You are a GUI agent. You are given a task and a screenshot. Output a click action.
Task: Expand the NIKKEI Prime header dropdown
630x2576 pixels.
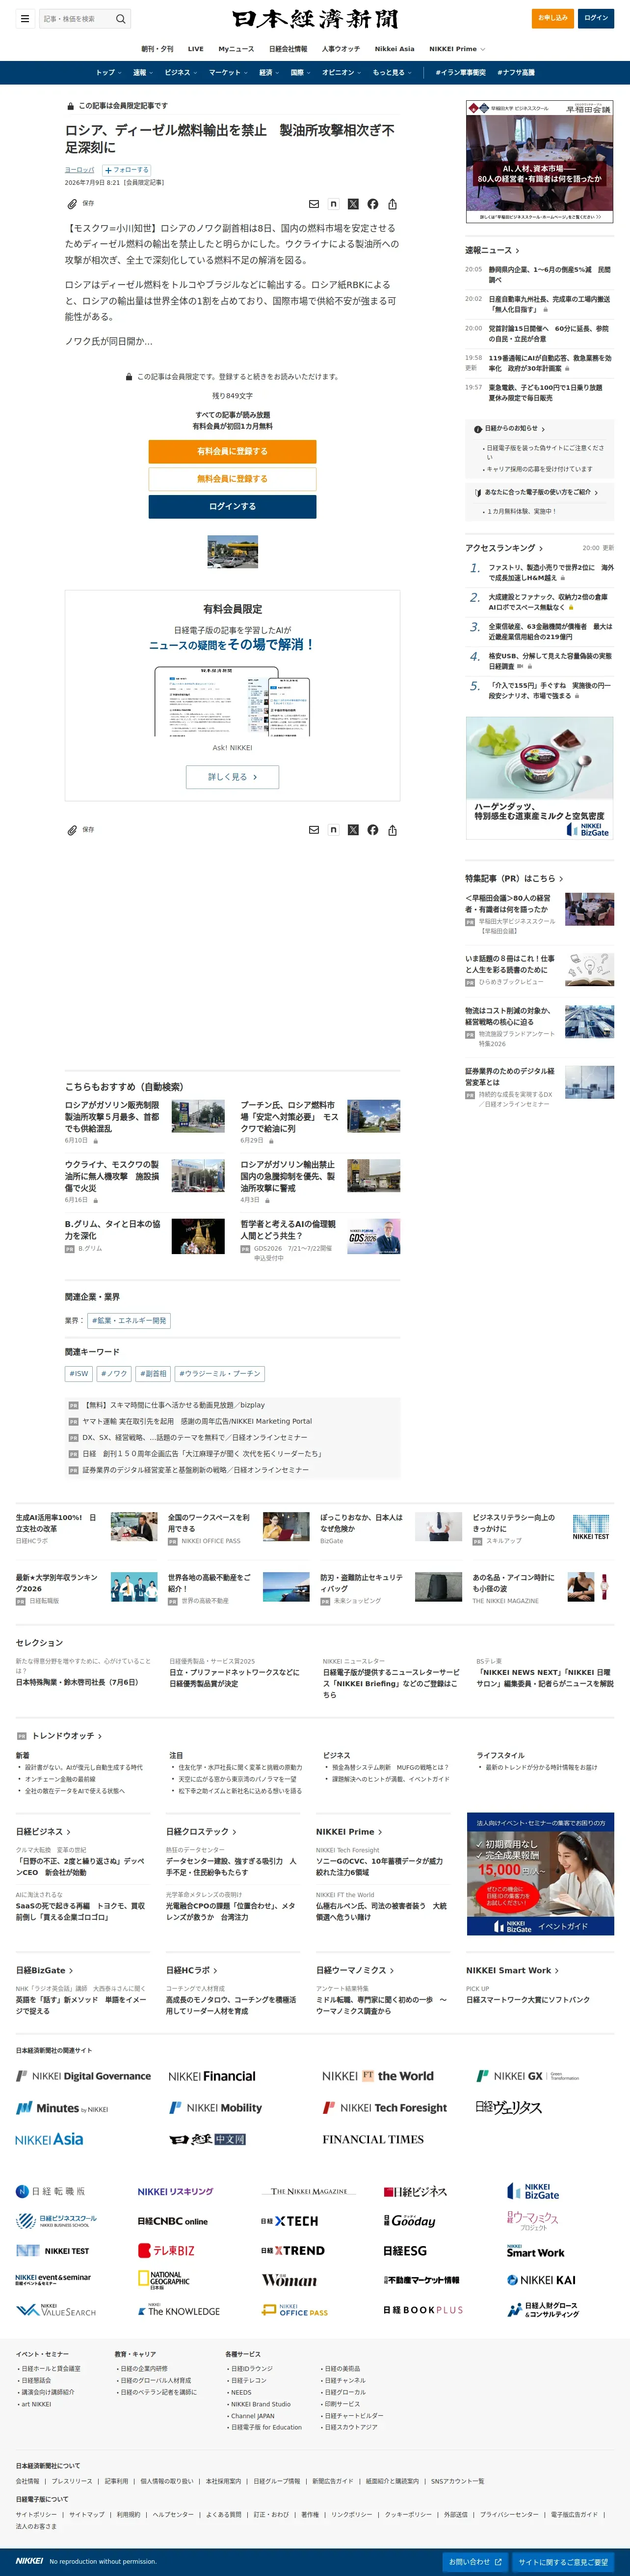(x=457, y=49)
